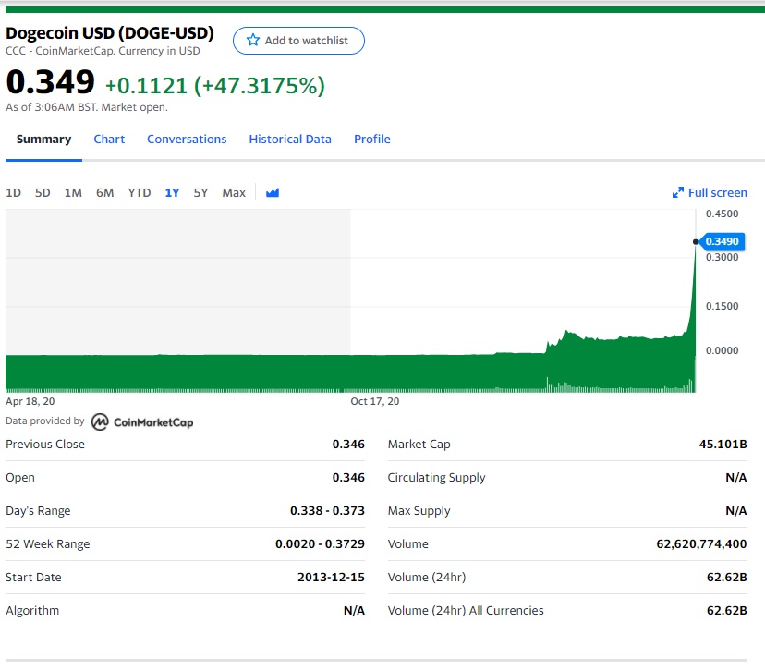The height and width of the screenshot is (671, 765).
Task: Click the Algorithm label
Action: point(32,610)
